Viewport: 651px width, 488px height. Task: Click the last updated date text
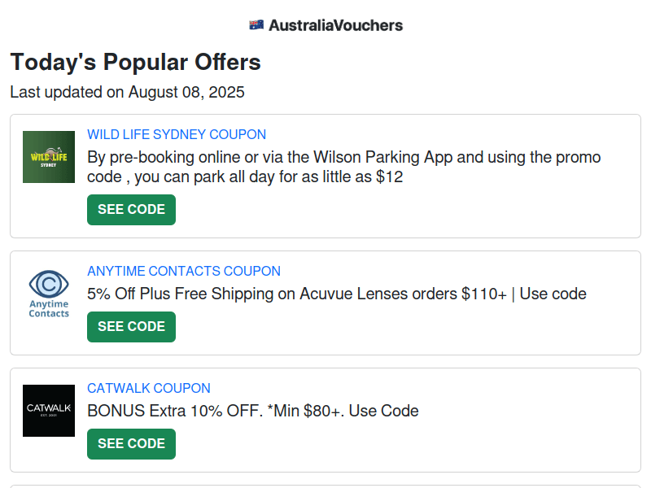[x=127, y=92]
